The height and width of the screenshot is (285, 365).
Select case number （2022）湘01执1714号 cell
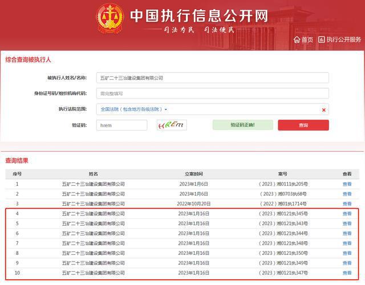[283, 204]
